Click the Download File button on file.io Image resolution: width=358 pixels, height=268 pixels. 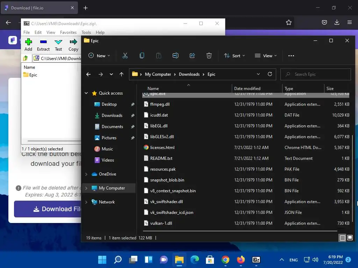(x=48, y=209)
